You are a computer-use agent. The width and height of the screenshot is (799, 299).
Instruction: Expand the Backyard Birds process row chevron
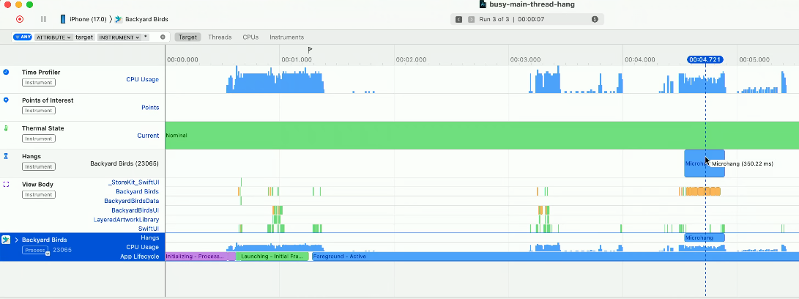pos(17,240)
